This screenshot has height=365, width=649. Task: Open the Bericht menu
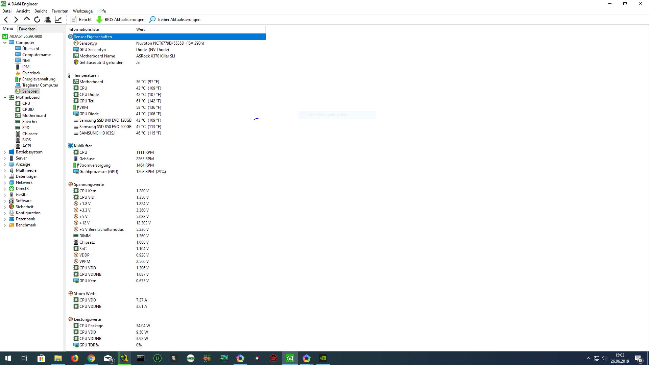pyautogui.click(x=41, y=11)
